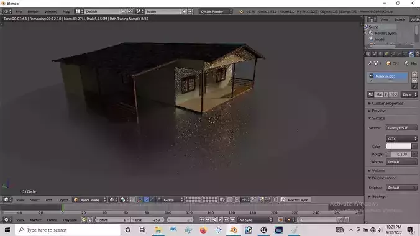This screenshot has width=420, height=236.
Task: Open the Data link dropdown
Action: [x=409, y=94]
